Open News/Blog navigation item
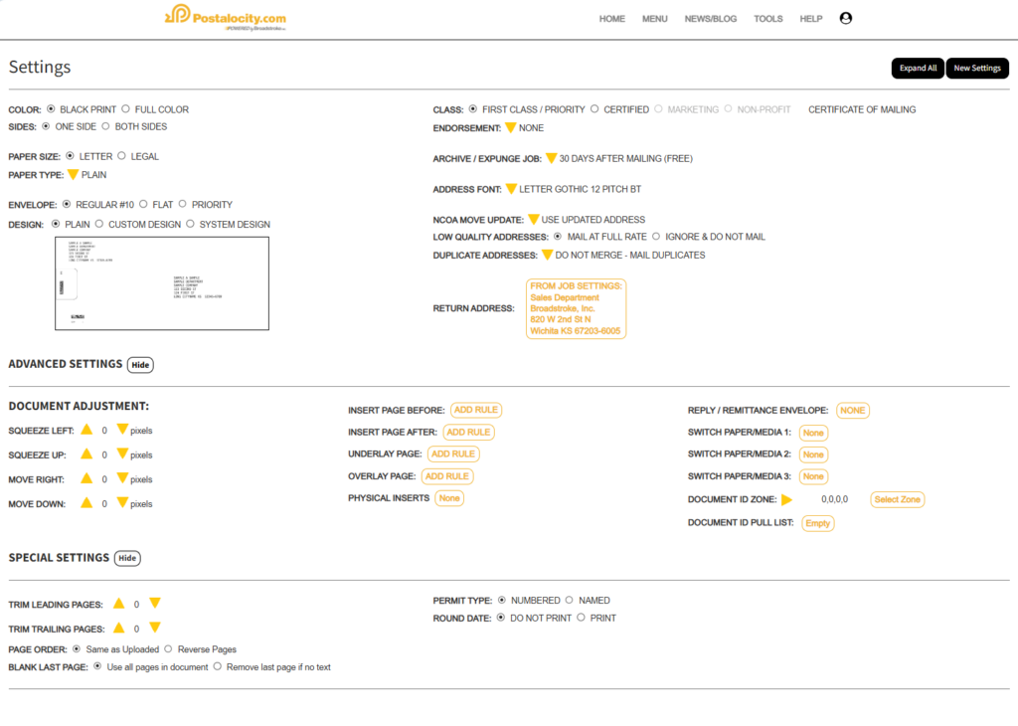The image size is (1018, 726). coord(710,19)
